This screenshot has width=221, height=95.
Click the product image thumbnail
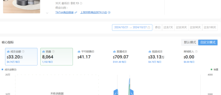click(x=22, y=7)
